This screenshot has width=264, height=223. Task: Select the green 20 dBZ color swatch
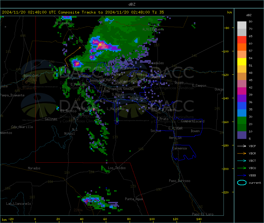pyautogui.click(x=242, y=120)
